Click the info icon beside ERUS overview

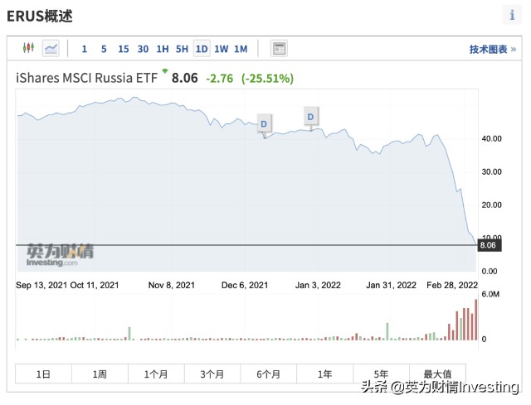[512, 15]
